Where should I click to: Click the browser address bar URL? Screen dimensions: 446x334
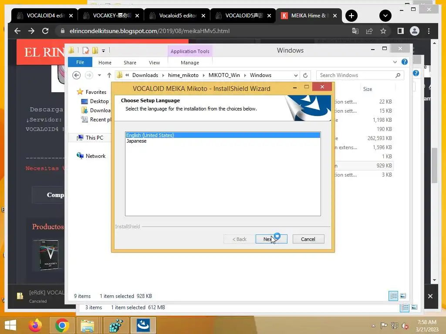tap(150, 31)
